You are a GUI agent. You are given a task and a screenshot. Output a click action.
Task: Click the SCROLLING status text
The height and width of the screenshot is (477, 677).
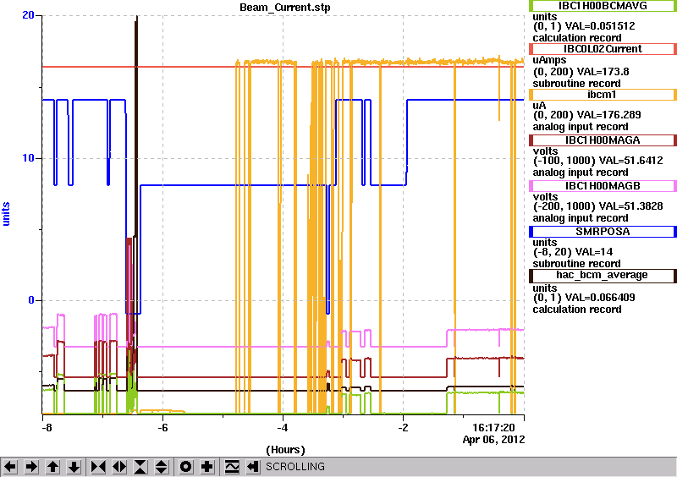pos(294,467)
